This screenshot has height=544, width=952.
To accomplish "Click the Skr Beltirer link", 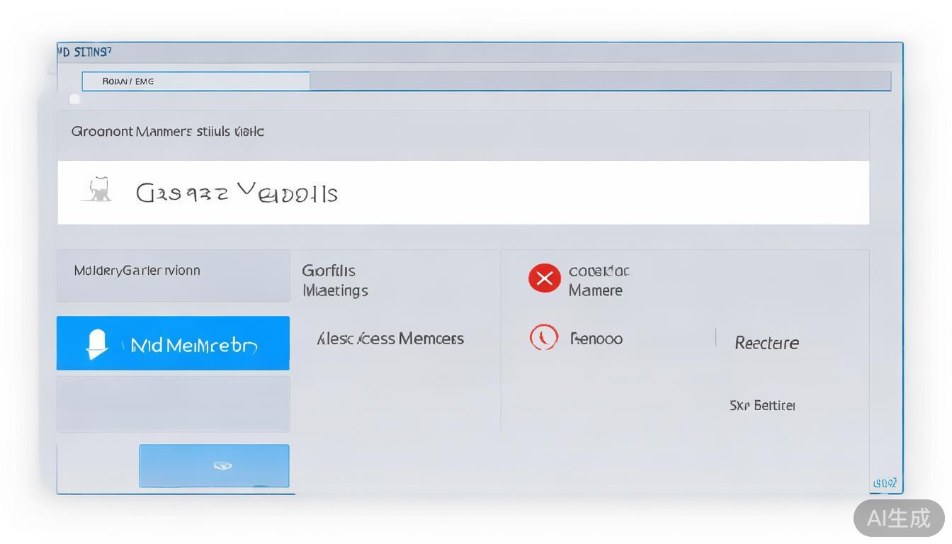I will [x=762, y=406].
